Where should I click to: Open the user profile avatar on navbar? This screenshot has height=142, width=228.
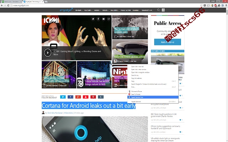coord(163,10)
